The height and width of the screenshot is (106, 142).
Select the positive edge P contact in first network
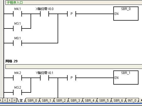[x=72, y=14]
